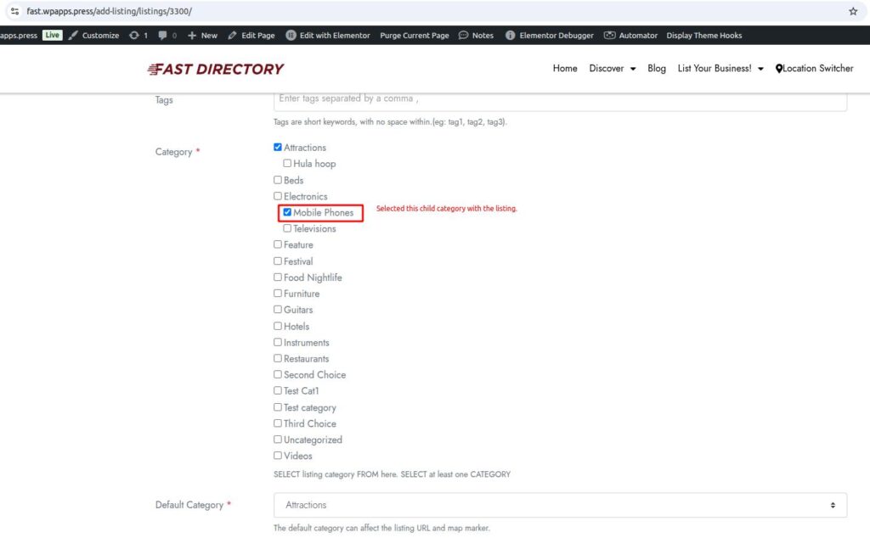Open the Location Switcher pin link
The height and width of the screenshot is (538, 870).
click(814, 69)
